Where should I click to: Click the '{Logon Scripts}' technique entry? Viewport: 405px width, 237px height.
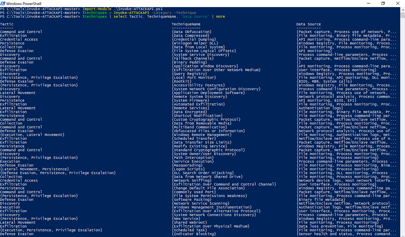point(188,169)
